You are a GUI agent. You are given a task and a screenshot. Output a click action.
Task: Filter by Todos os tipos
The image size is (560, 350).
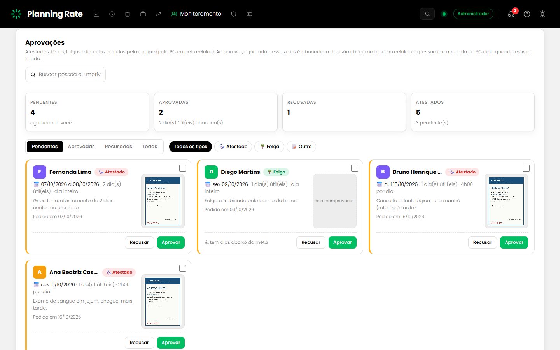coord(191,147)
